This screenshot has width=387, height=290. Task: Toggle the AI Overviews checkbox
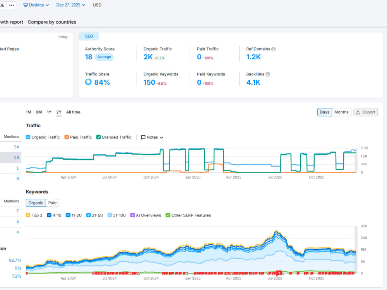(132, 215)
